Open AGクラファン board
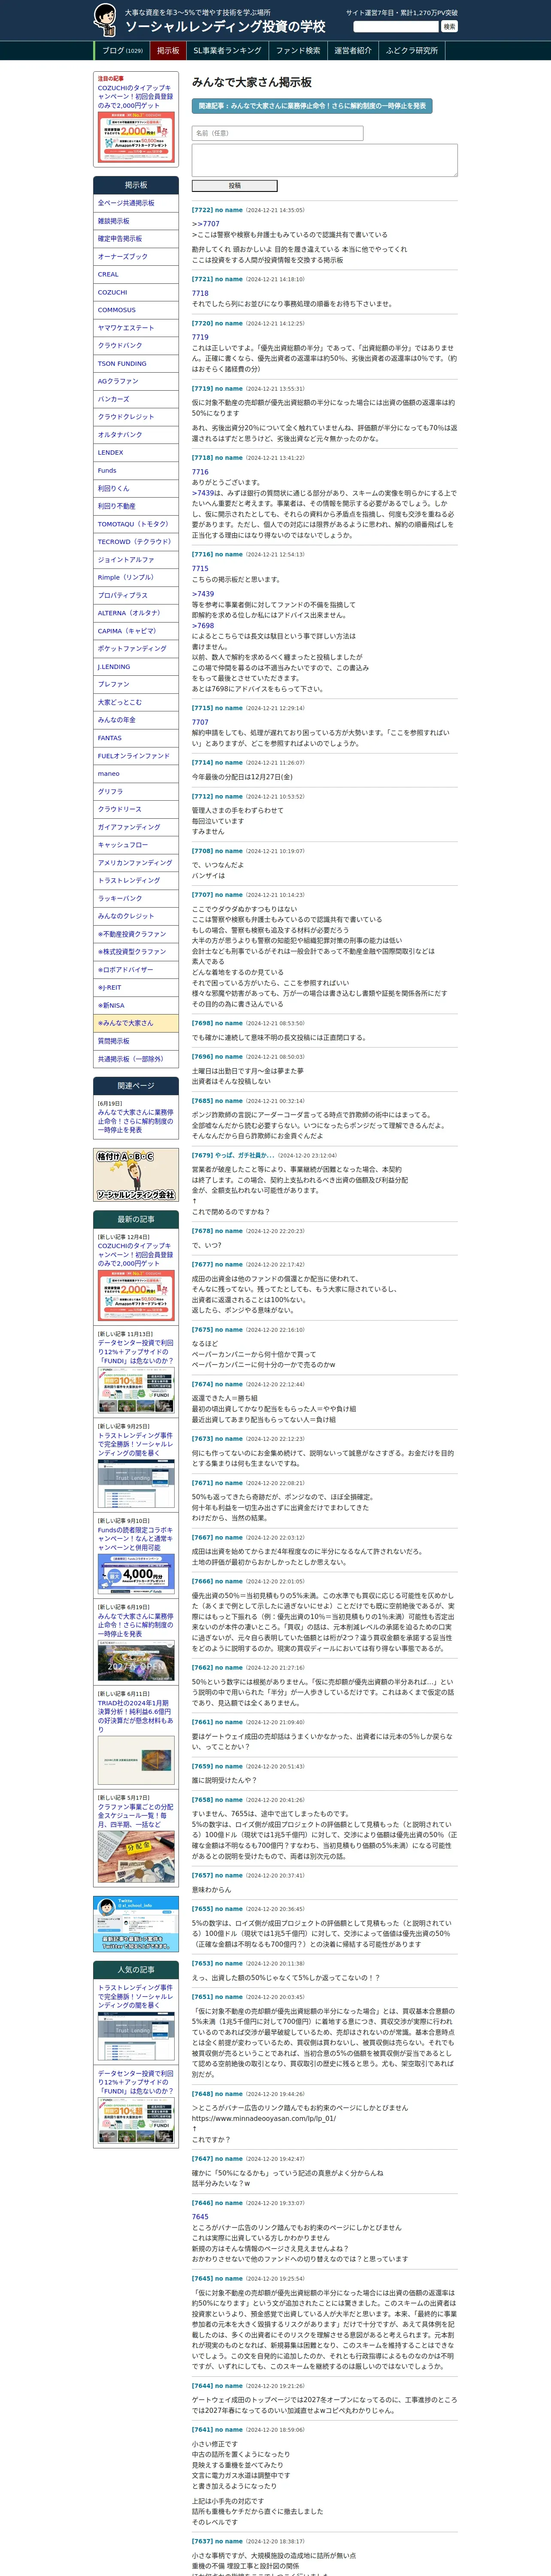The image size is (551, 2576). pyautogui.click(x=136, y=381)
